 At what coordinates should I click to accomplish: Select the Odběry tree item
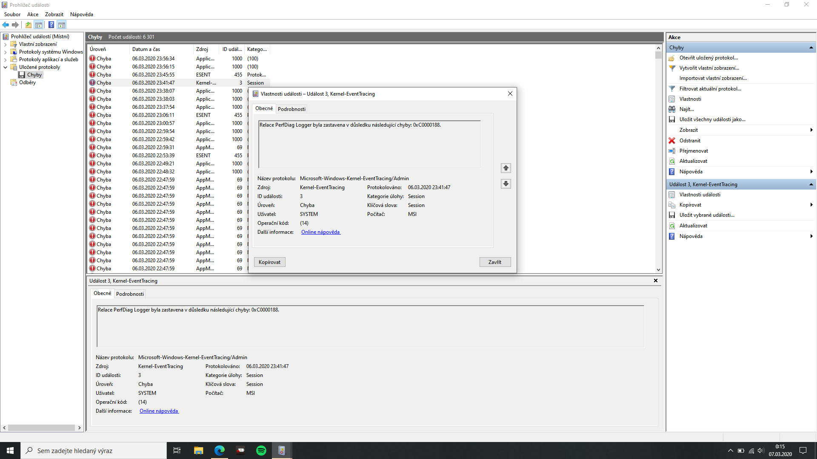click(27, 82)
